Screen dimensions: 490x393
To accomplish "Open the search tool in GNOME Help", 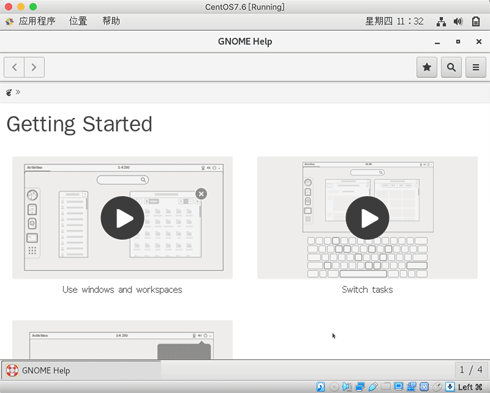I will [451, 67].
